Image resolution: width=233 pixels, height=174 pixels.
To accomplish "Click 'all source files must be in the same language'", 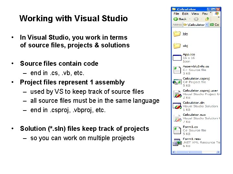I will pyautogui.click(x=95, y=101).
